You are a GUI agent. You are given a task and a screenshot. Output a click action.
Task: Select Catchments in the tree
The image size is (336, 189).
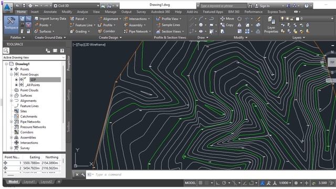29,117
